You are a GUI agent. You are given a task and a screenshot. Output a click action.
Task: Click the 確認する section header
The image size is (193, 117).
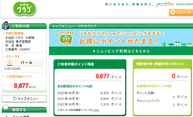point(24,110)
